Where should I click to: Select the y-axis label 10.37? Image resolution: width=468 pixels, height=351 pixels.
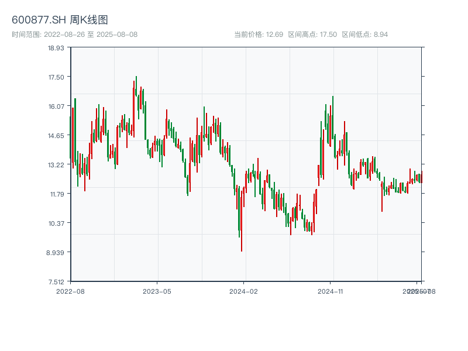pyautogui.click(x=56, y=223)
